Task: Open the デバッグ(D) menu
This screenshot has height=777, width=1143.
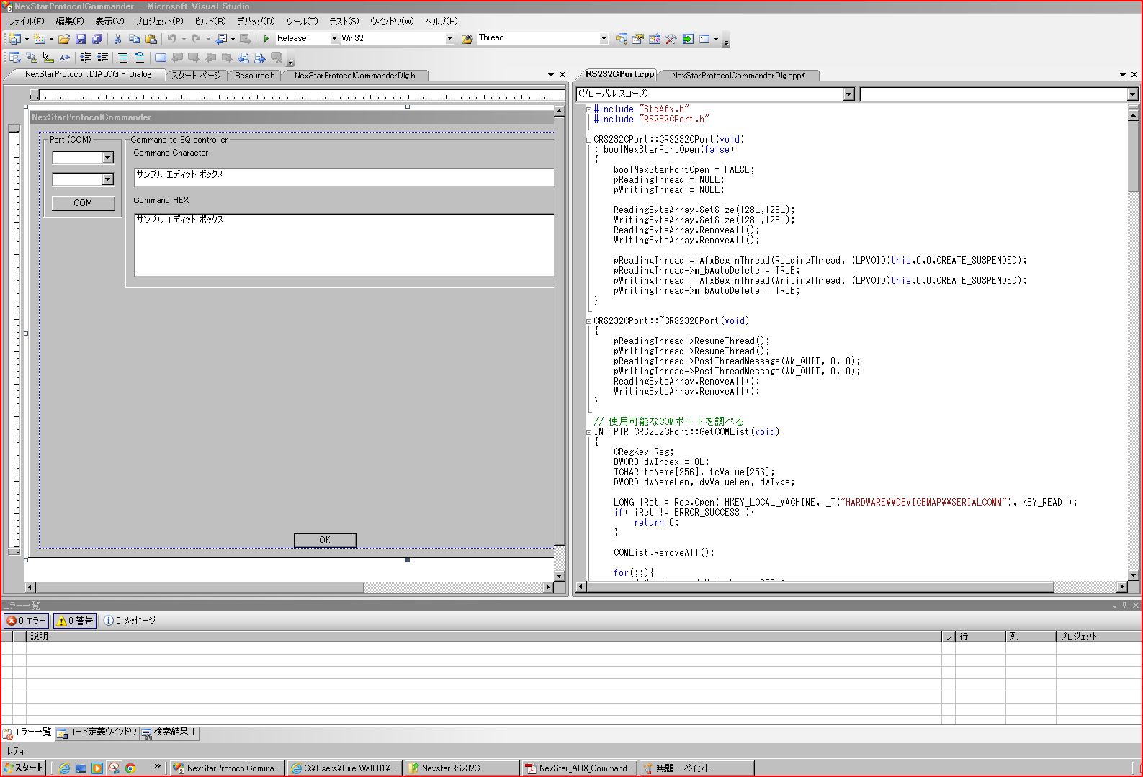Action: click(x=256, y=21)
